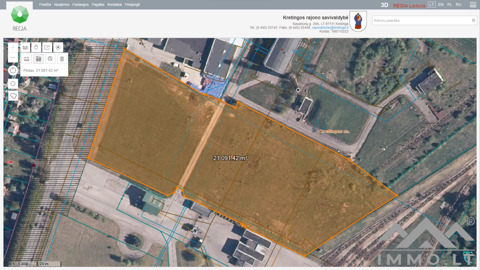Switch language to EN
The height and width of the screenshot is (270, 480).
click(441, 4)
